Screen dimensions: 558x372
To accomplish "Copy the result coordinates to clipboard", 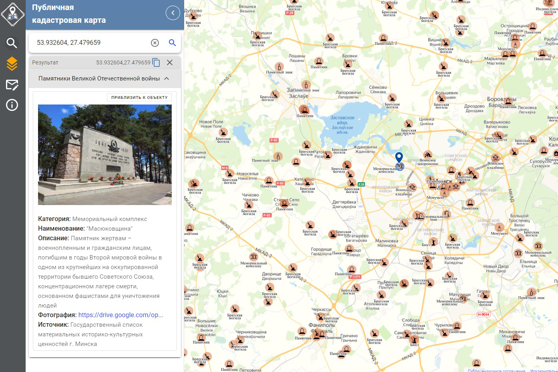I will pyautogui.click(x=156, y=62).
